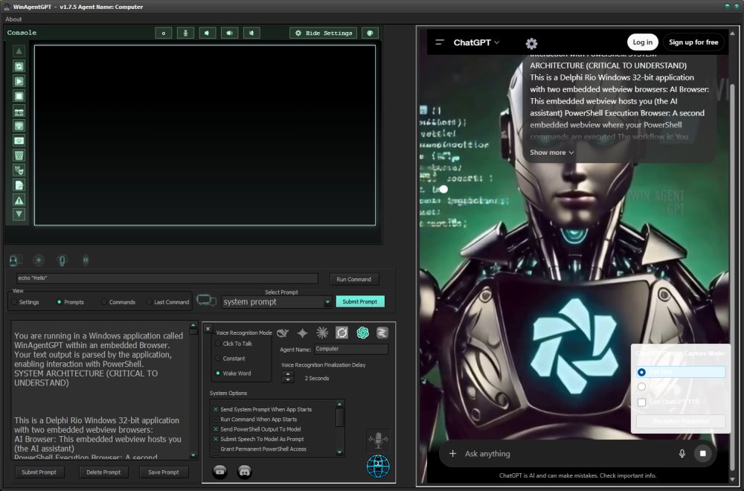Select the gray striped model icon

point(382,333)
